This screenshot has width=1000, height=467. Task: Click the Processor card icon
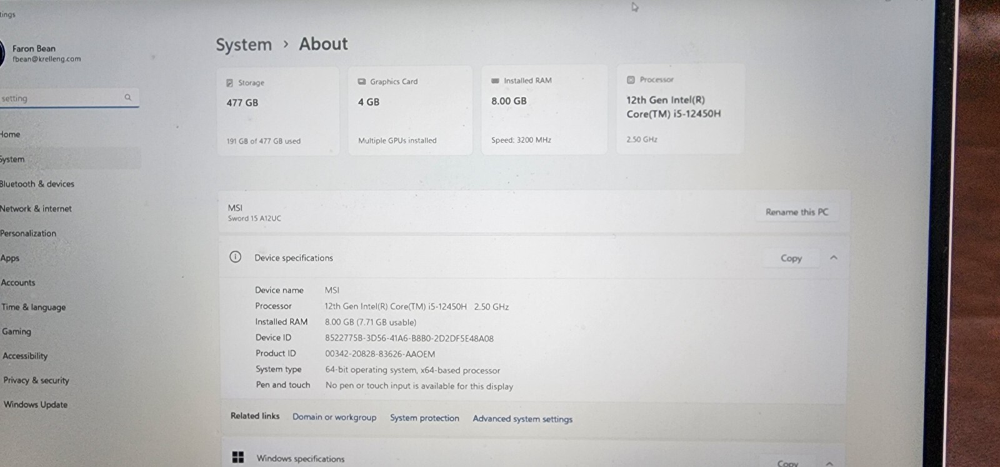(x=631, y=79)
